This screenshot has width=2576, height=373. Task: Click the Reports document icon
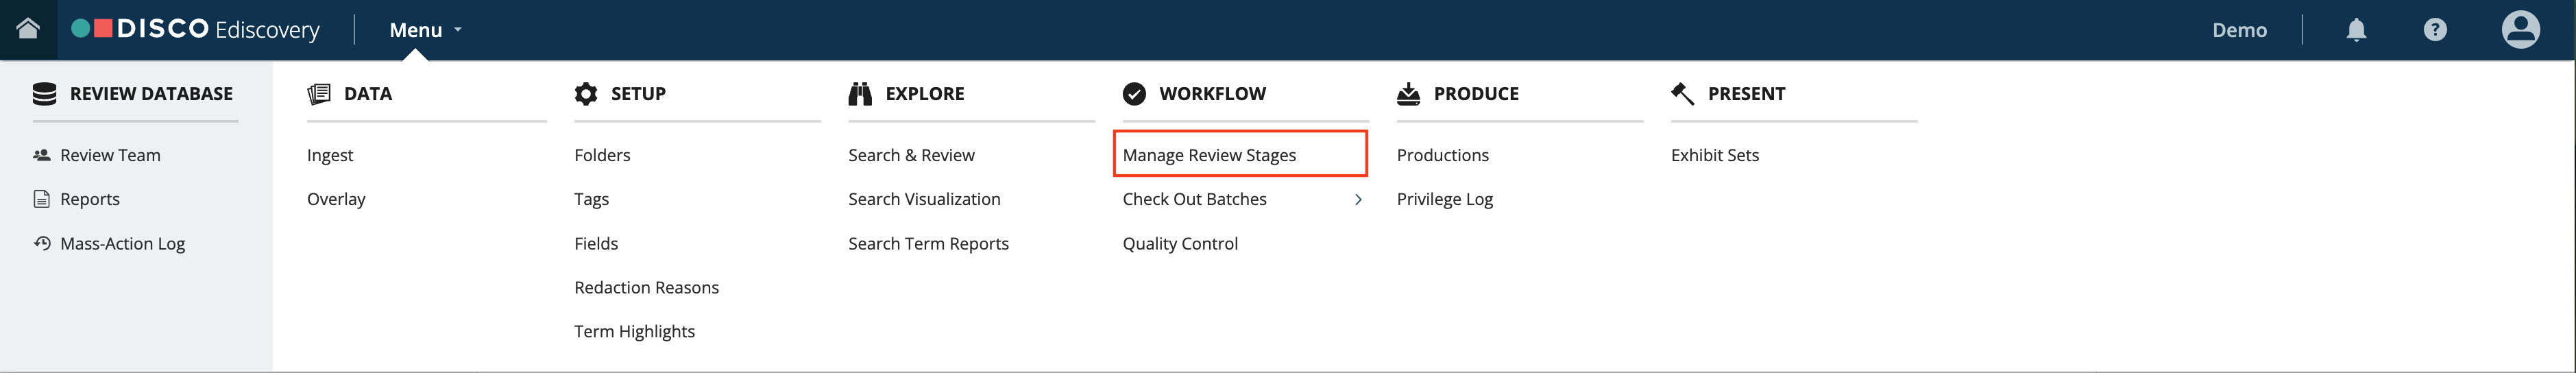click(42, 199)
